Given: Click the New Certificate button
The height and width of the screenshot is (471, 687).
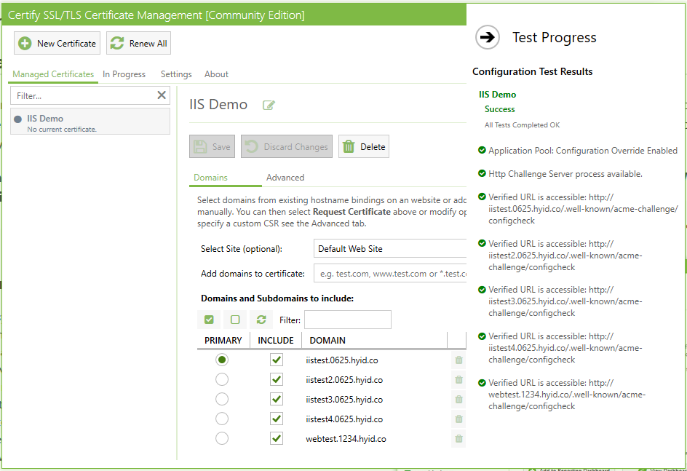Looking at the screenshot, I should tap(57, 43).
